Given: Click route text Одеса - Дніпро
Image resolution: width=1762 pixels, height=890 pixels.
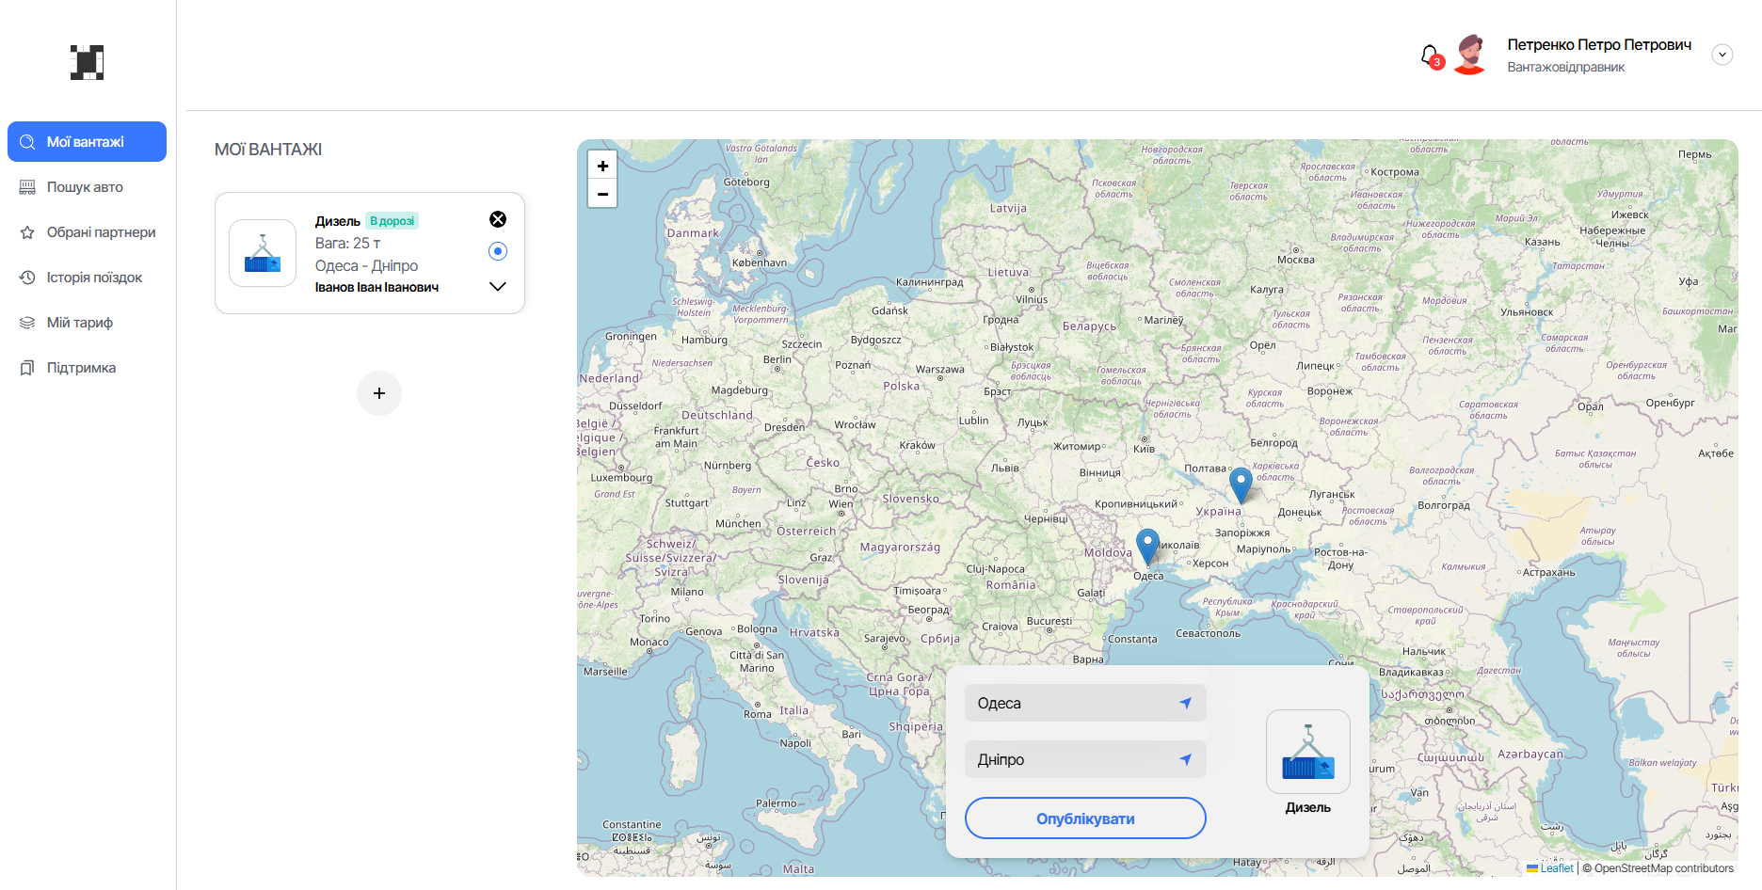Looking at the screenshot, I should point(366,265).
